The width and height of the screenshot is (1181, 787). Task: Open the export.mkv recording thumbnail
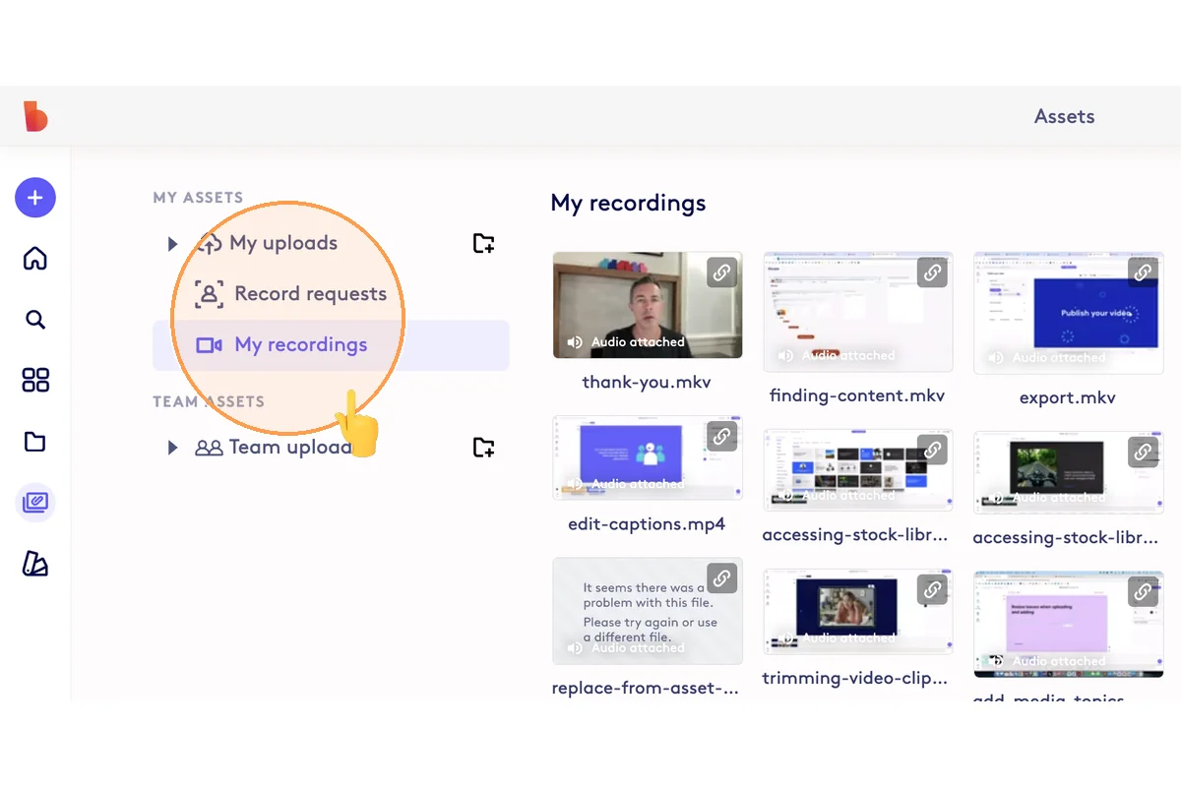1067,313
